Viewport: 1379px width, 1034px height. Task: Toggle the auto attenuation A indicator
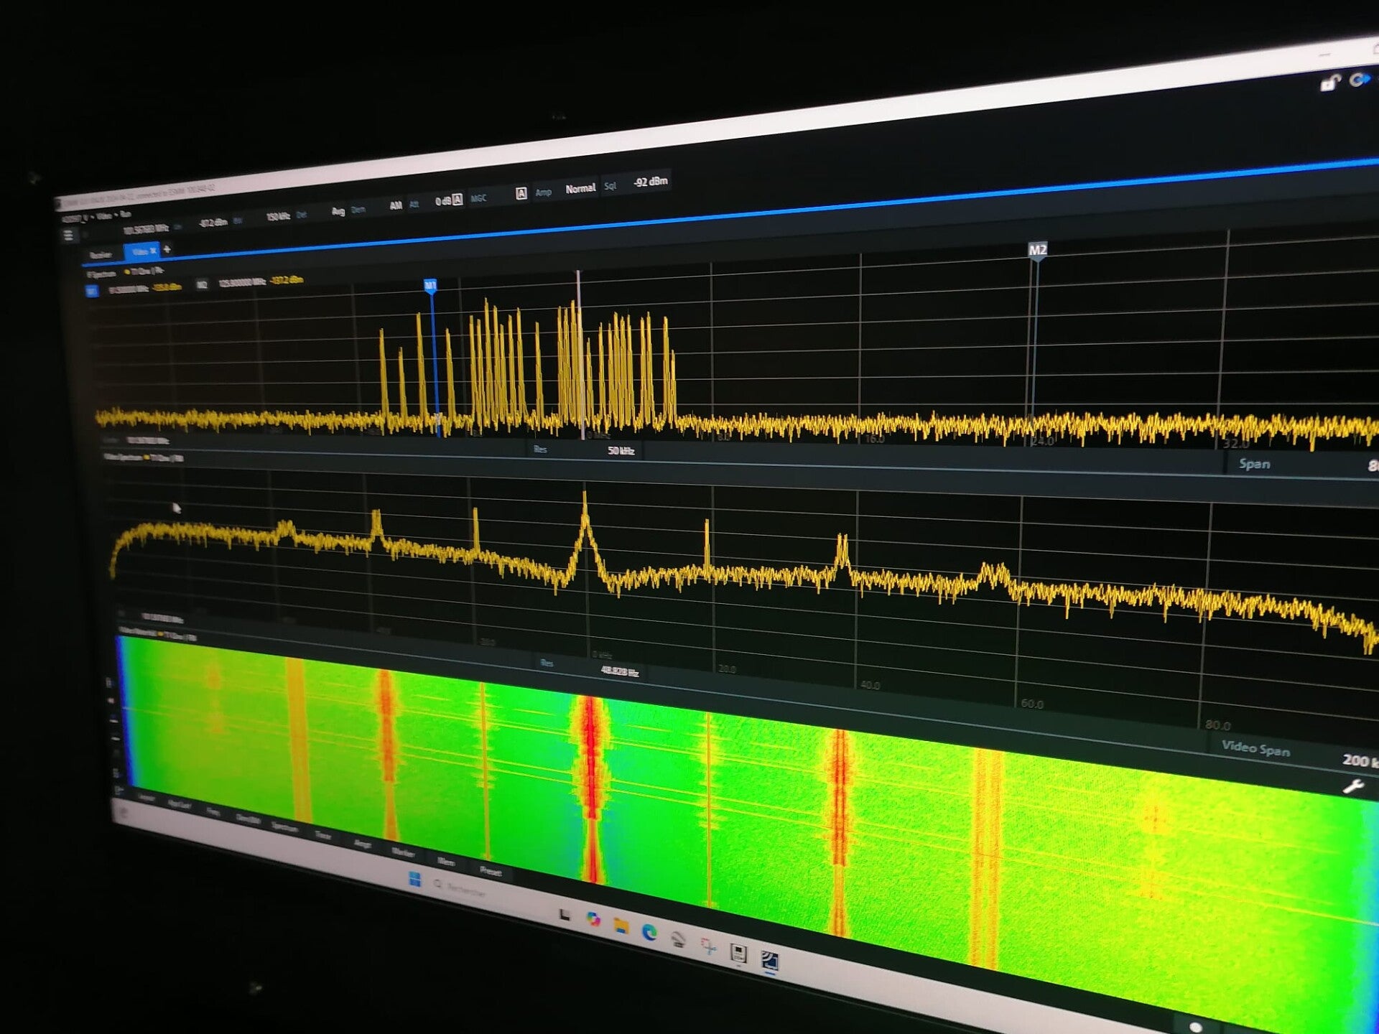pyautogui.click(x=458, y=200)
